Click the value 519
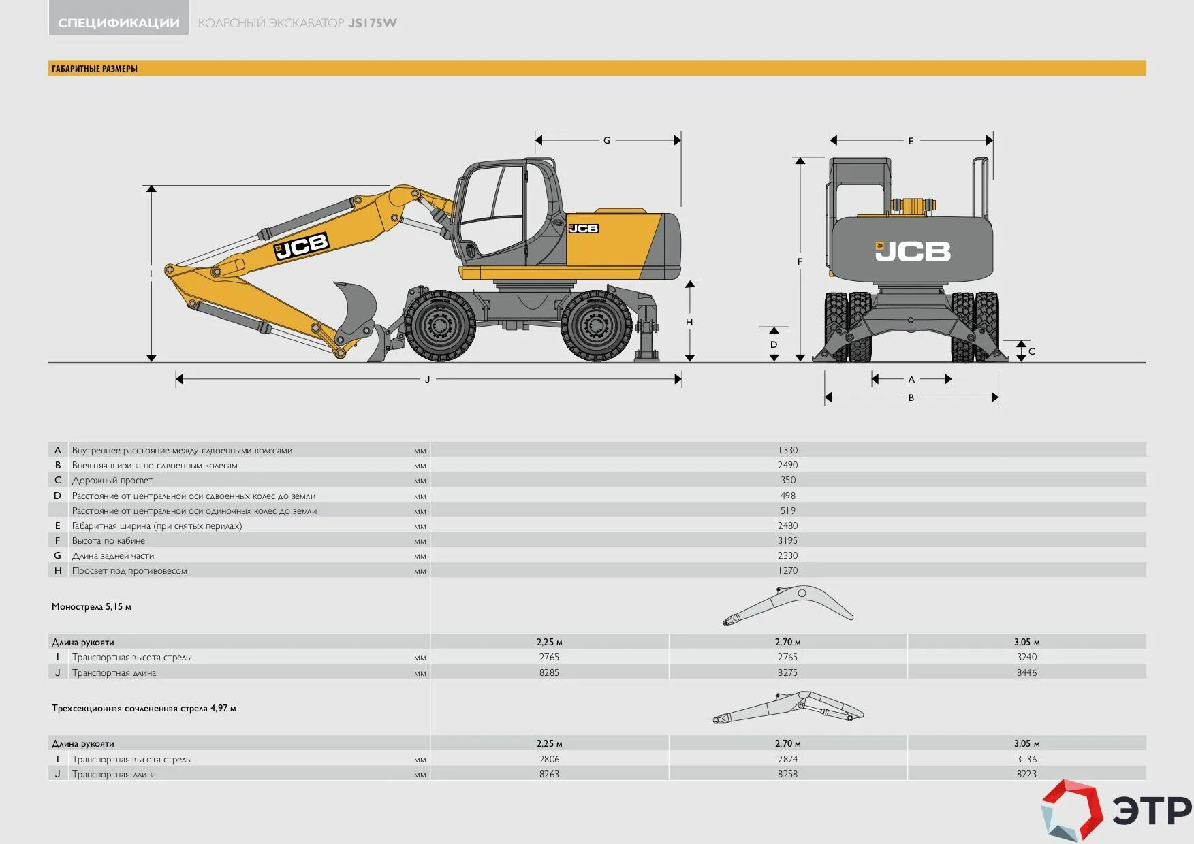Screen dimensions: 1194x844 (x=788, y=510)
